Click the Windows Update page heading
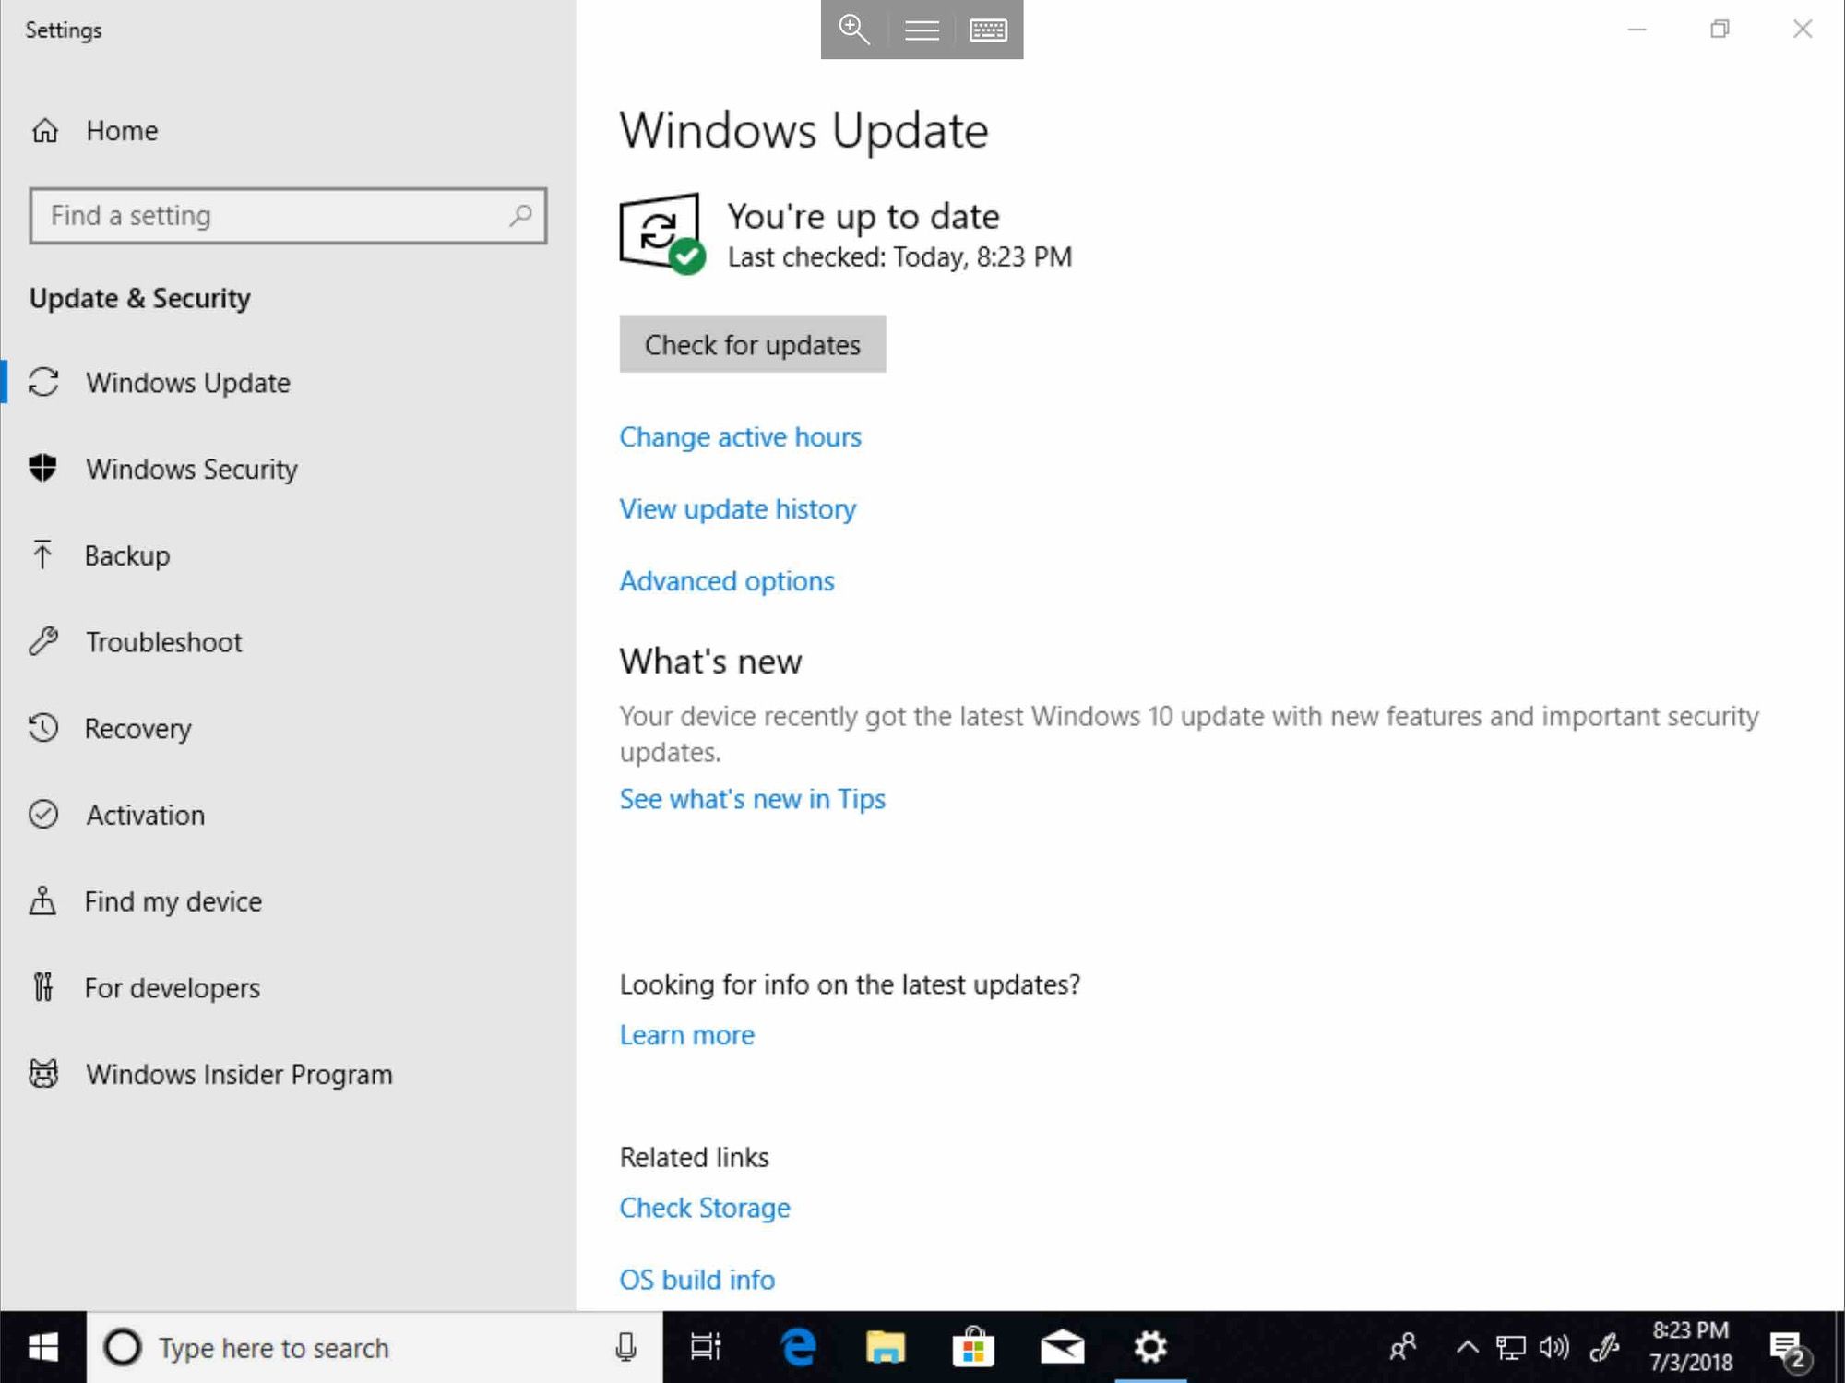The image size is (1845, 1383). coord(803,130)
